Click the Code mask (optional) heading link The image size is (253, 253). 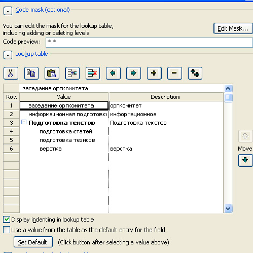coord(43,10)
